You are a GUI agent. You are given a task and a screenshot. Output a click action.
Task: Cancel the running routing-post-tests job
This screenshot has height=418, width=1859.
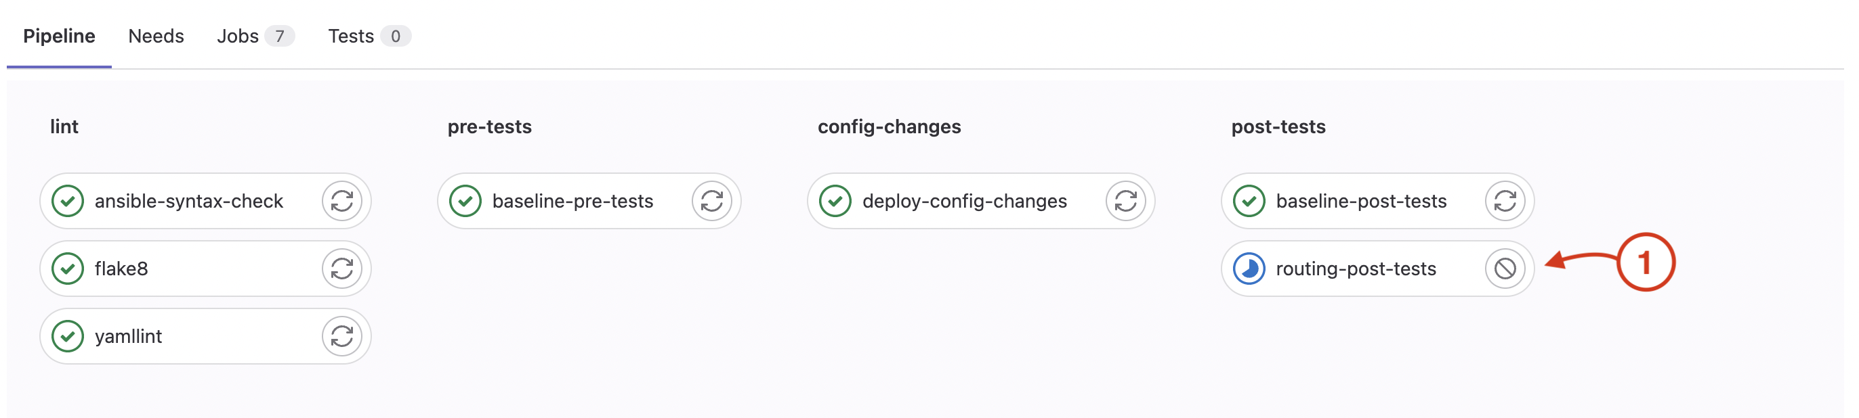1505,269
